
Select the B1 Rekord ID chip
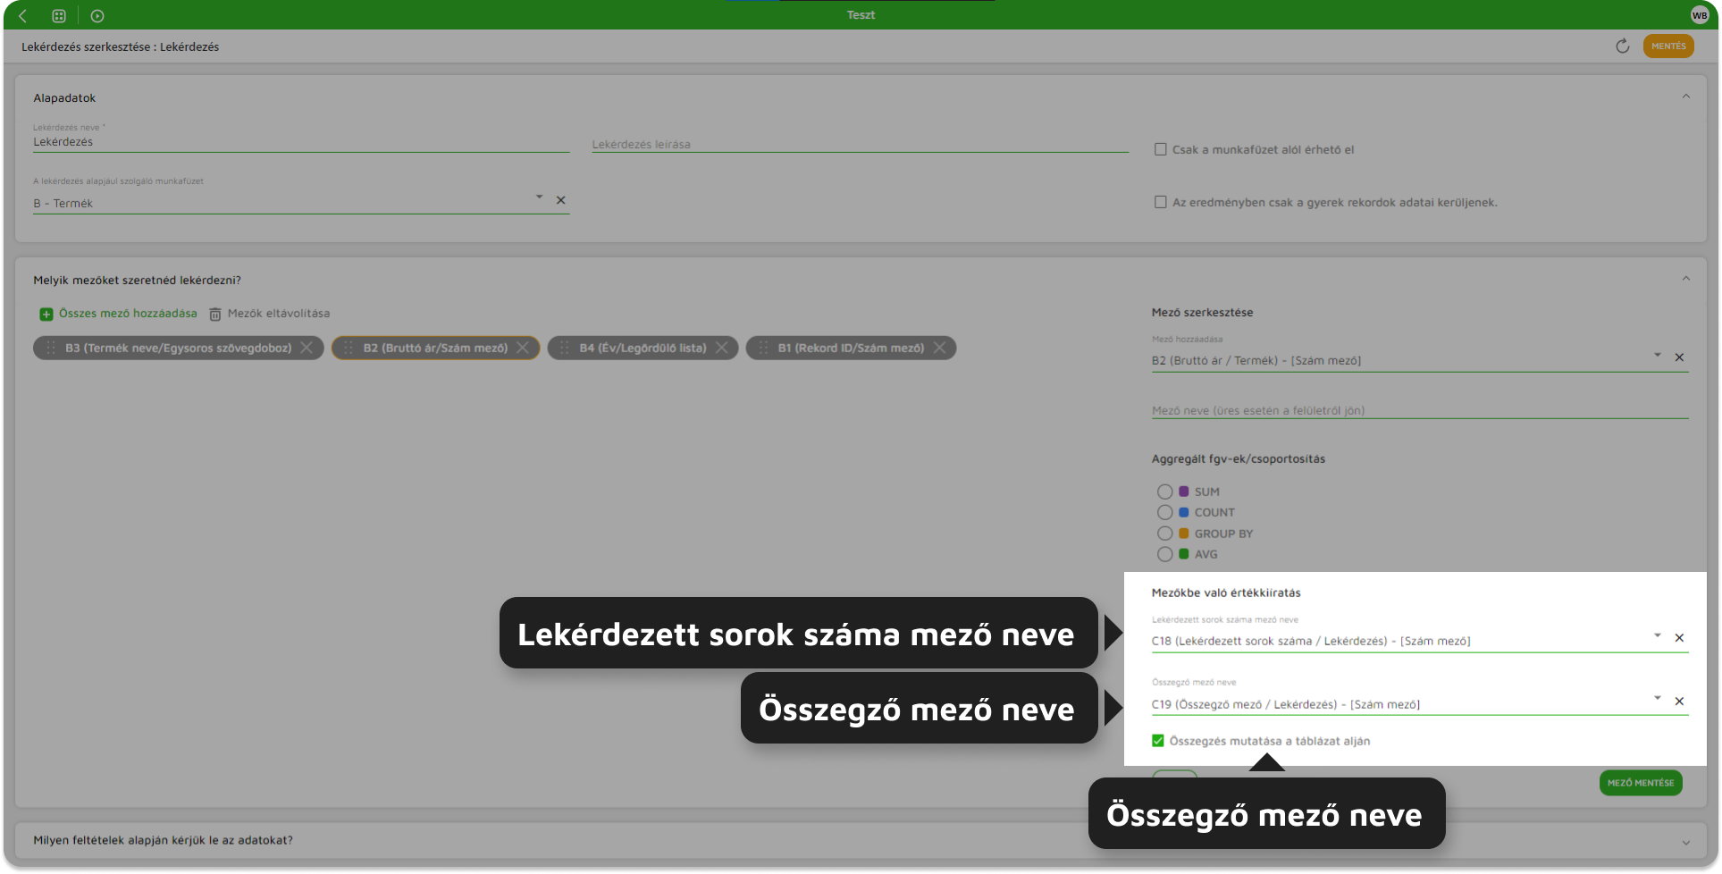coord(851,349)
